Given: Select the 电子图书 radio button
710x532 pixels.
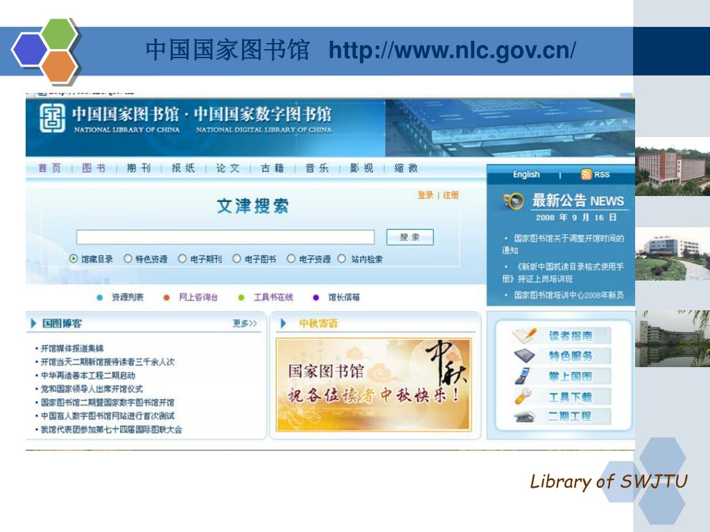Looking at the screenshot, I should (x=236, y=259).
